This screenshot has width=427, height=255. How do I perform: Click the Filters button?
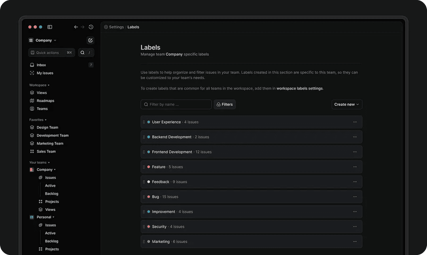(x=225, y=104)
